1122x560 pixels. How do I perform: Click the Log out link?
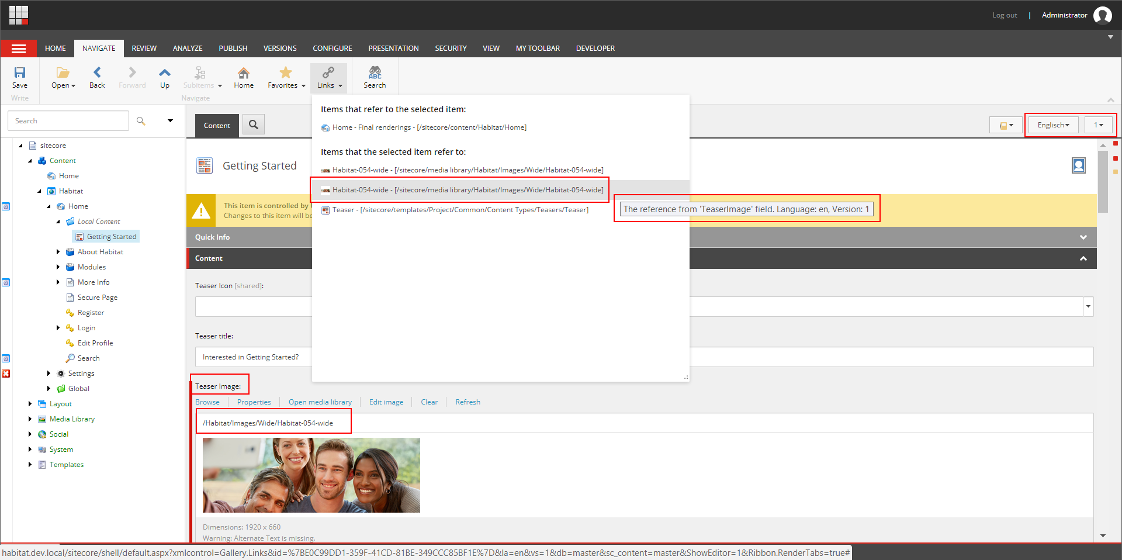pos(1005,15)
